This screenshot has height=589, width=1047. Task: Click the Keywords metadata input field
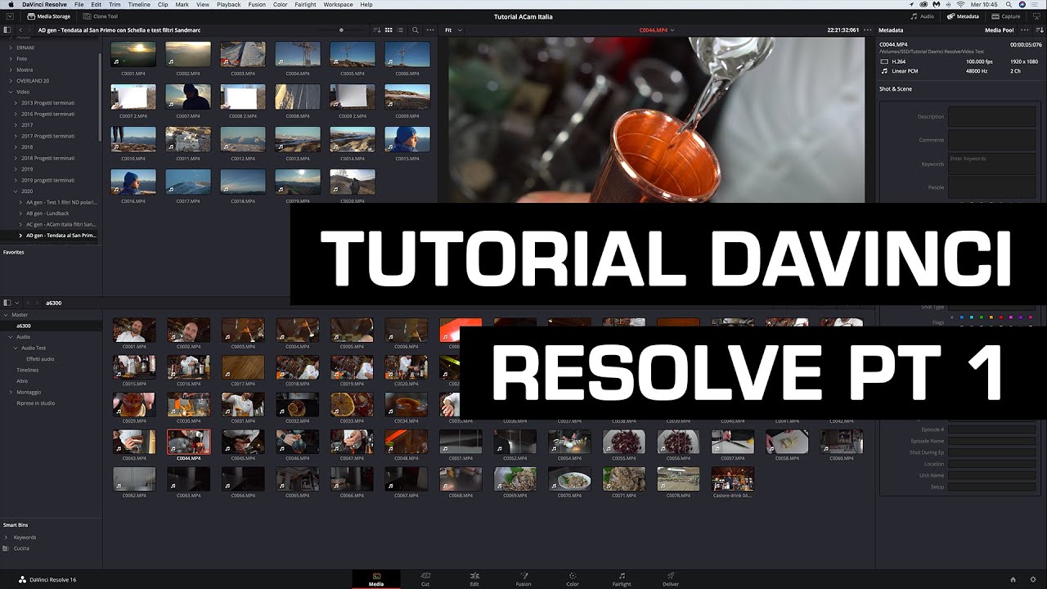coord(991,164)
